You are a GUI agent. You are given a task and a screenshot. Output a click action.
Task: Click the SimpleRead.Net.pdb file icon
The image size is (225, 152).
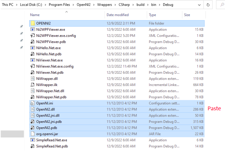pyautogui.click(x=33, y=146)
